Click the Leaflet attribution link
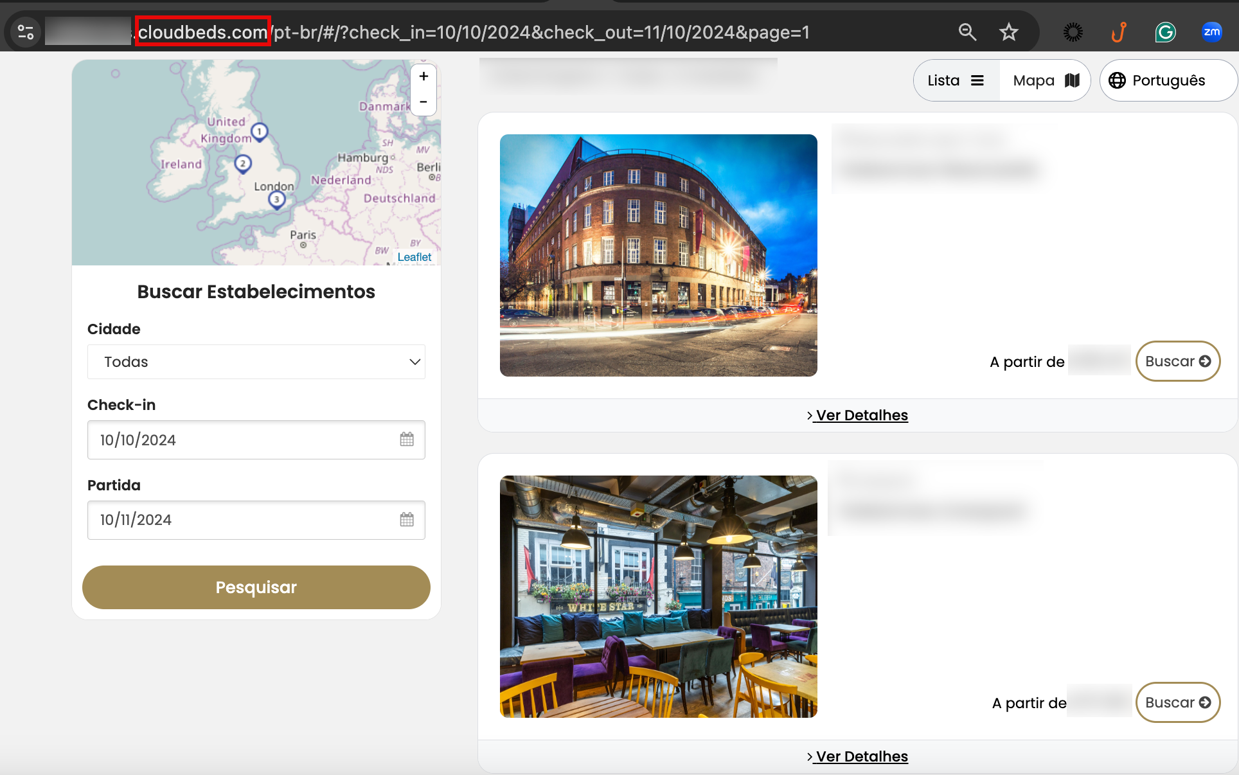 (x=414, y=257)
